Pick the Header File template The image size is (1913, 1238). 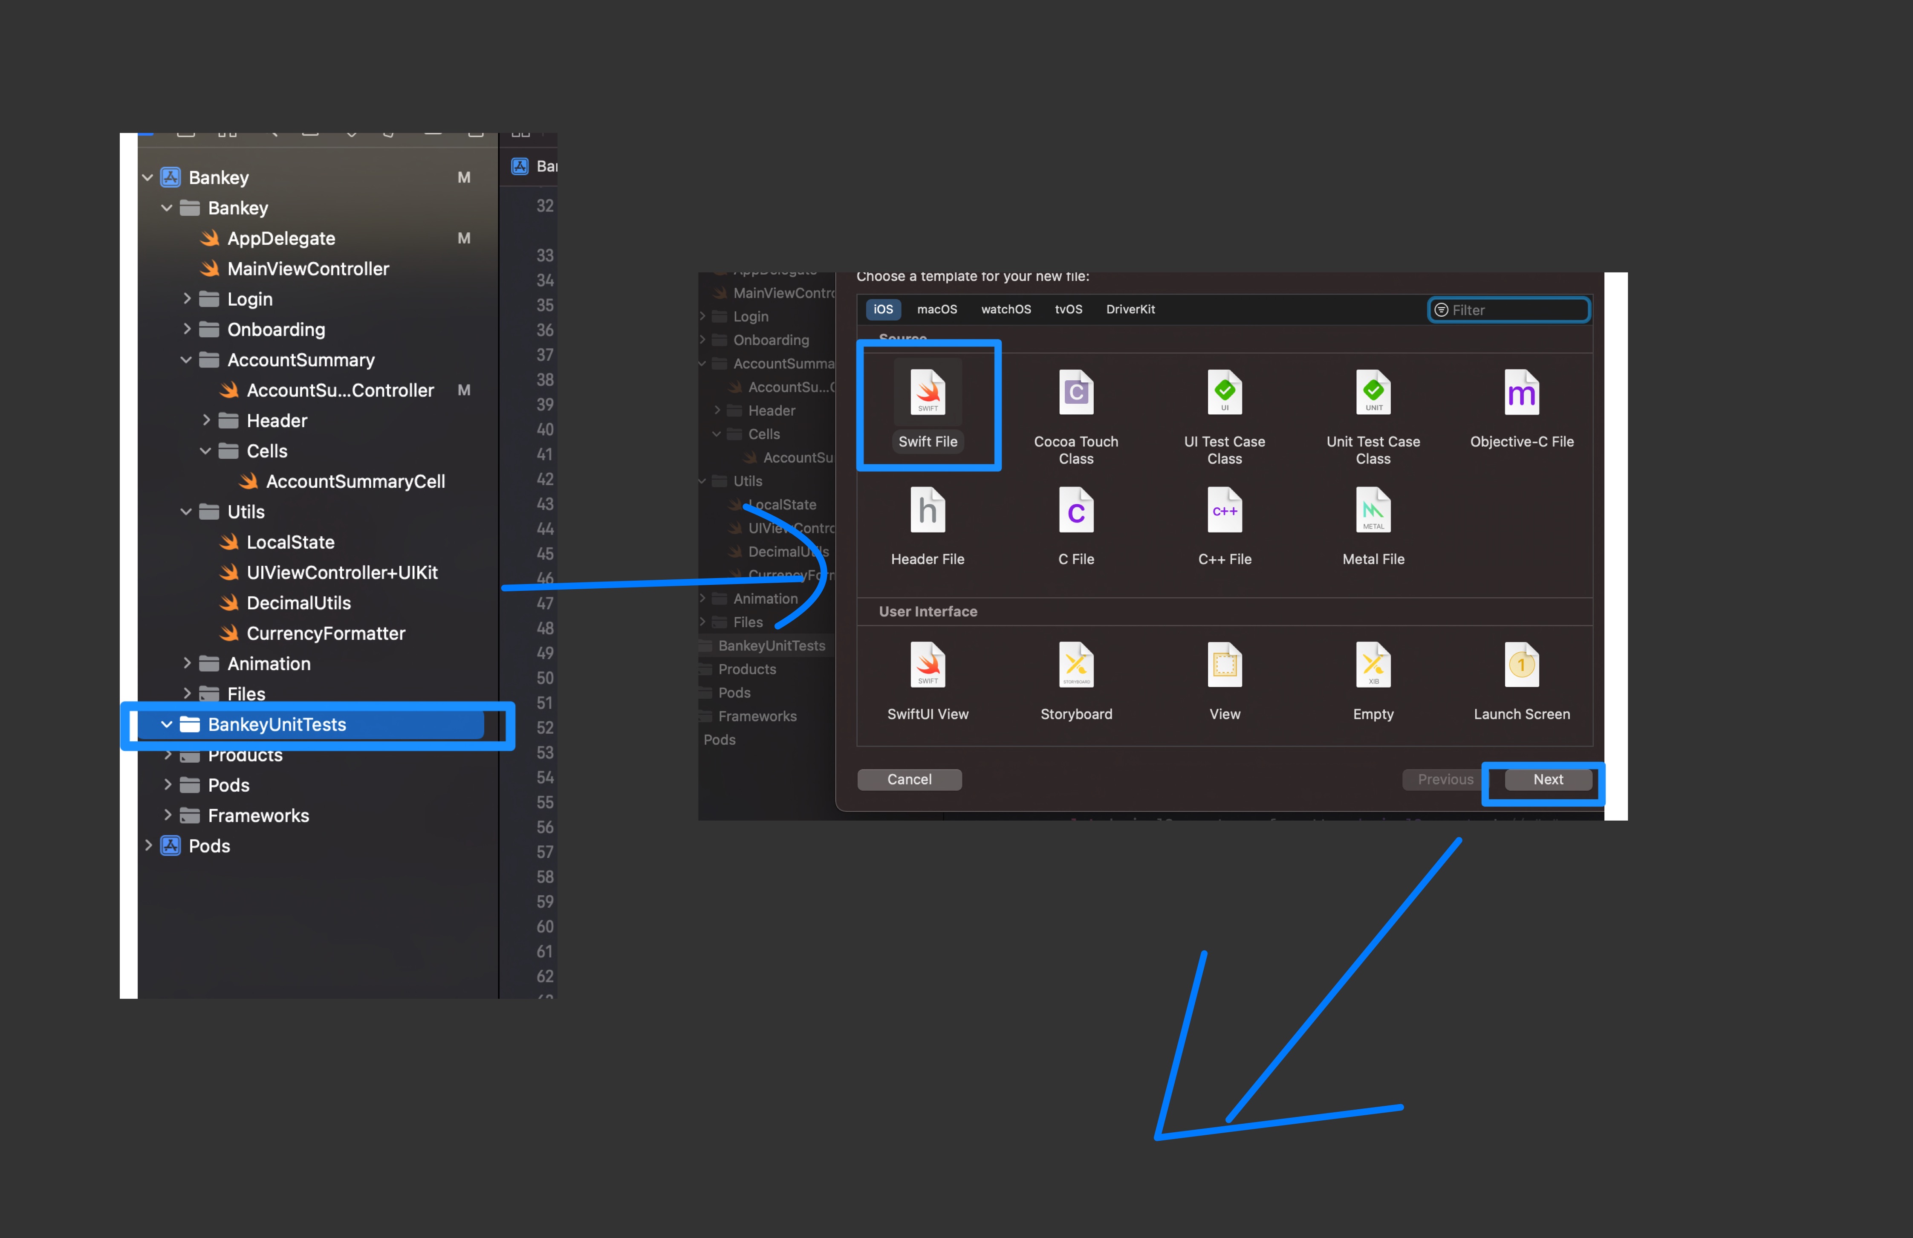click(928, 526)
